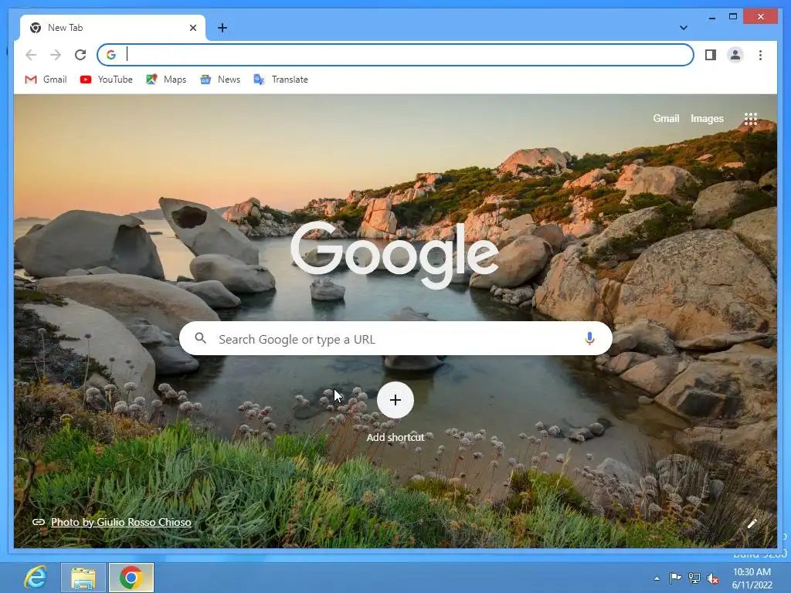Open network tray icon
The width and height of the screenshot is (791, 593).
694,578
